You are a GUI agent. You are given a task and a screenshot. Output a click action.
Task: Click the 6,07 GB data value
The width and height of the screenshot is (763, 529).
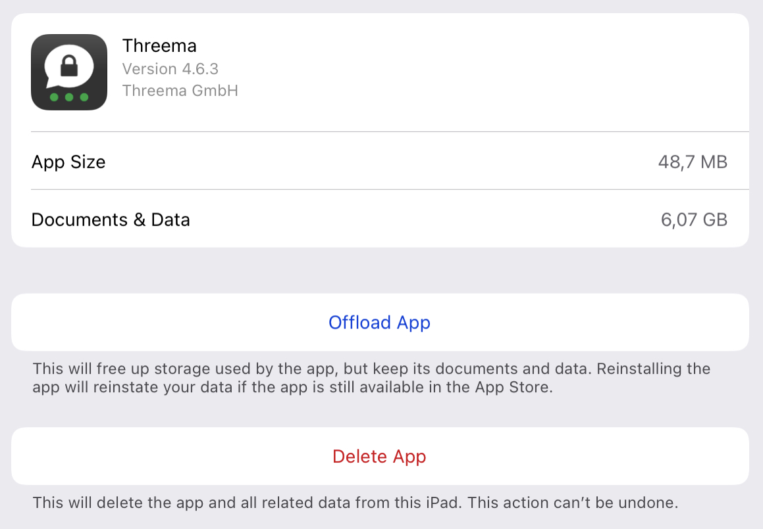pyautogui.click(x=694, y=219)
